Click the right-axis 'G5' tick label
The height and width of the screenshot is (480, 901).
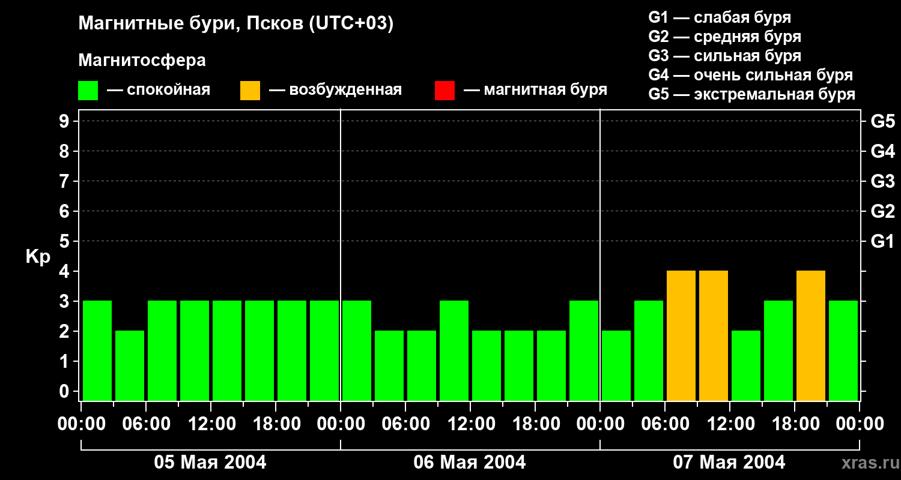pos(882,121)
